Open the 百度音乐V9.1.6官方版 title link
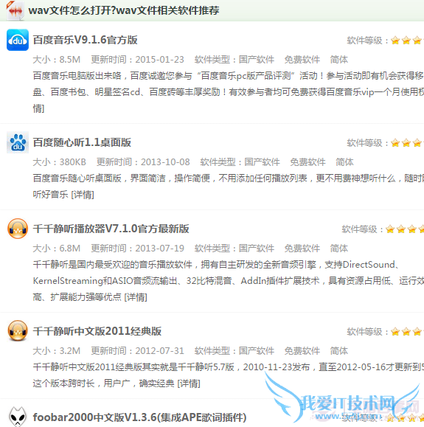Screen dimensions: 424x427 [86, 40]
